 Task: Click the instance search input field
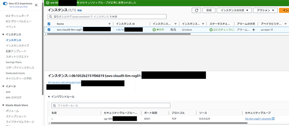(107, 17)
